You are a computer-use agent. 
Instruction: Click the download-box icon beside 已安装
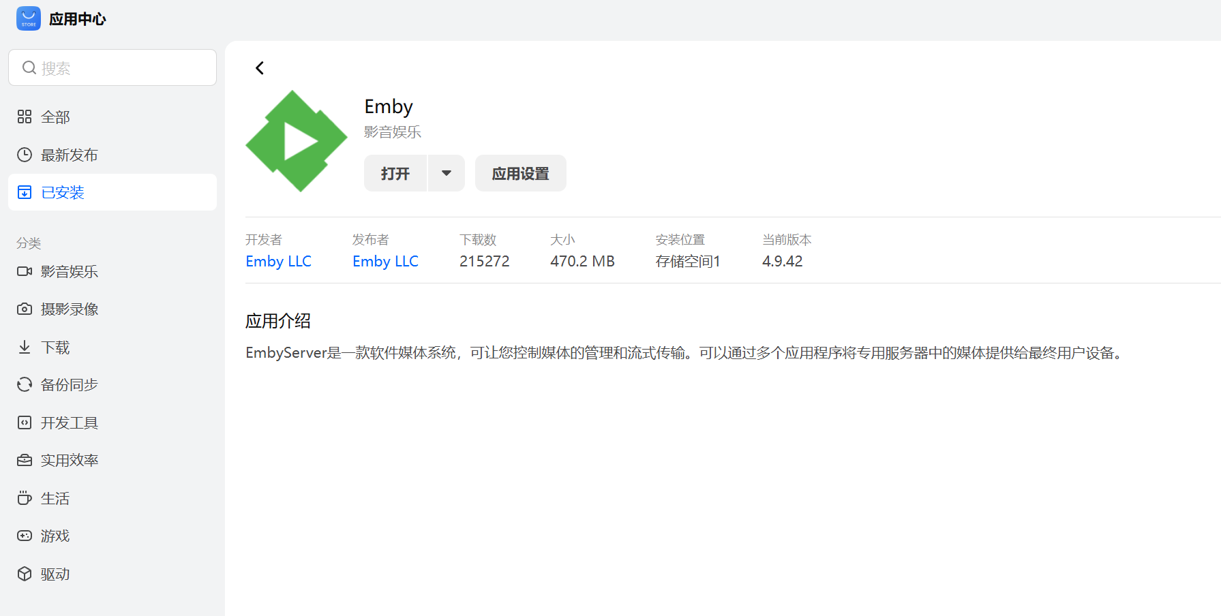(25, 192)
